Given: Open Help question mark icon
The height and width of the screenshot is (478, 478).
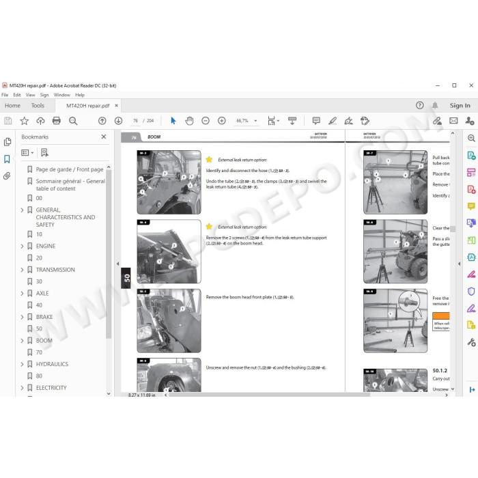Looking at the screenshot, I should pos(419,105).
